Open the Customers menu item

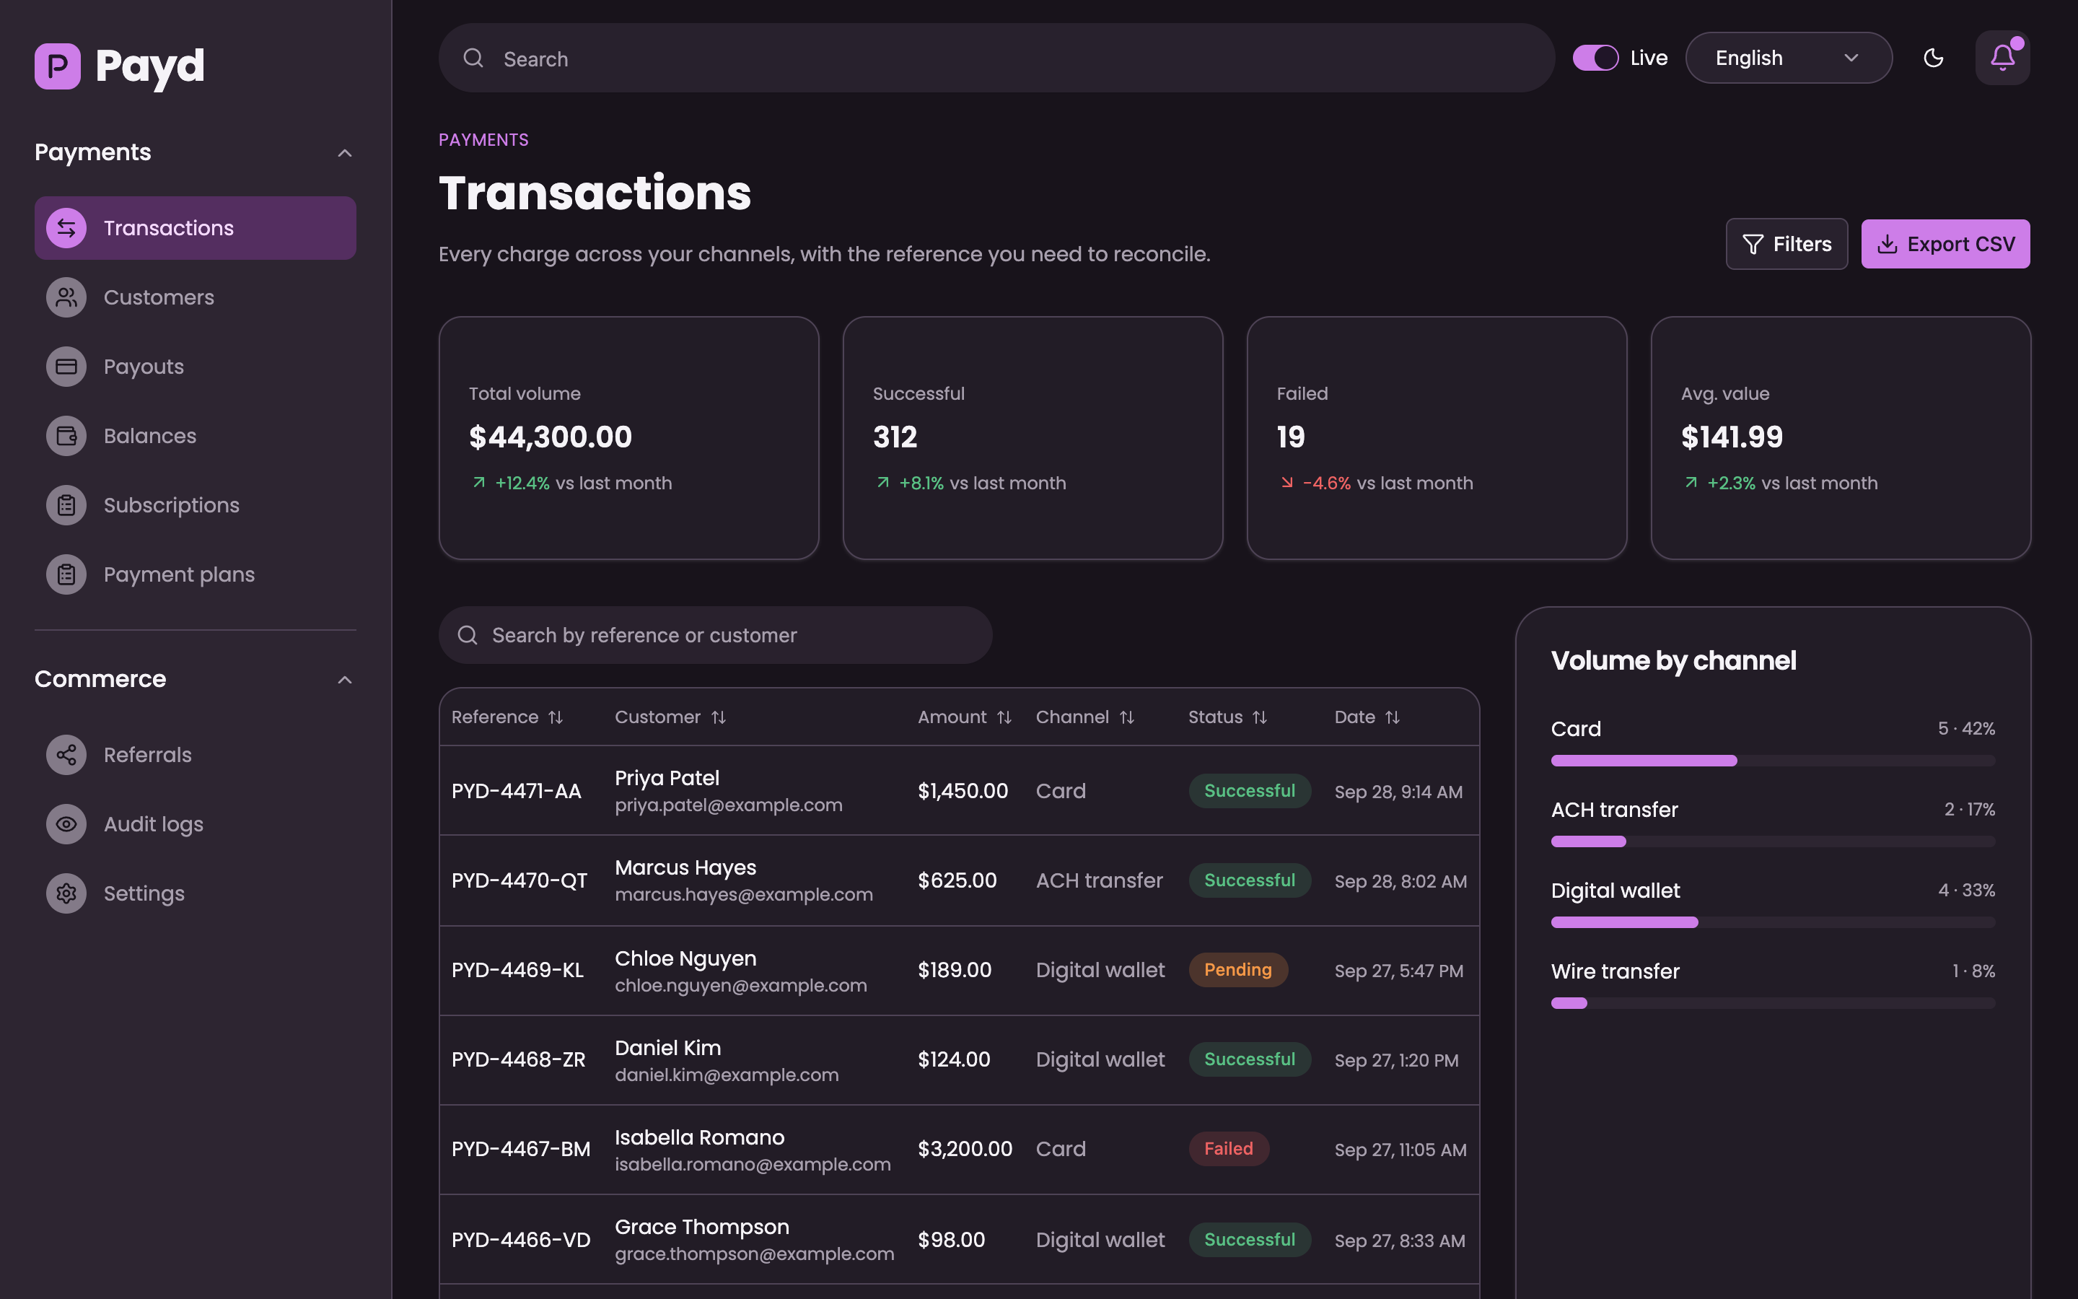195,297
